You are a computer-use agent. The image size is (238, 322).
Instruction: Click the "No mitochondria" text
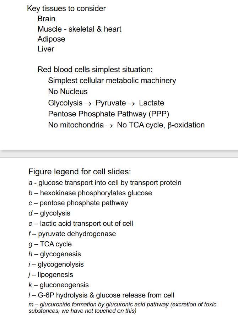(76, 125)
